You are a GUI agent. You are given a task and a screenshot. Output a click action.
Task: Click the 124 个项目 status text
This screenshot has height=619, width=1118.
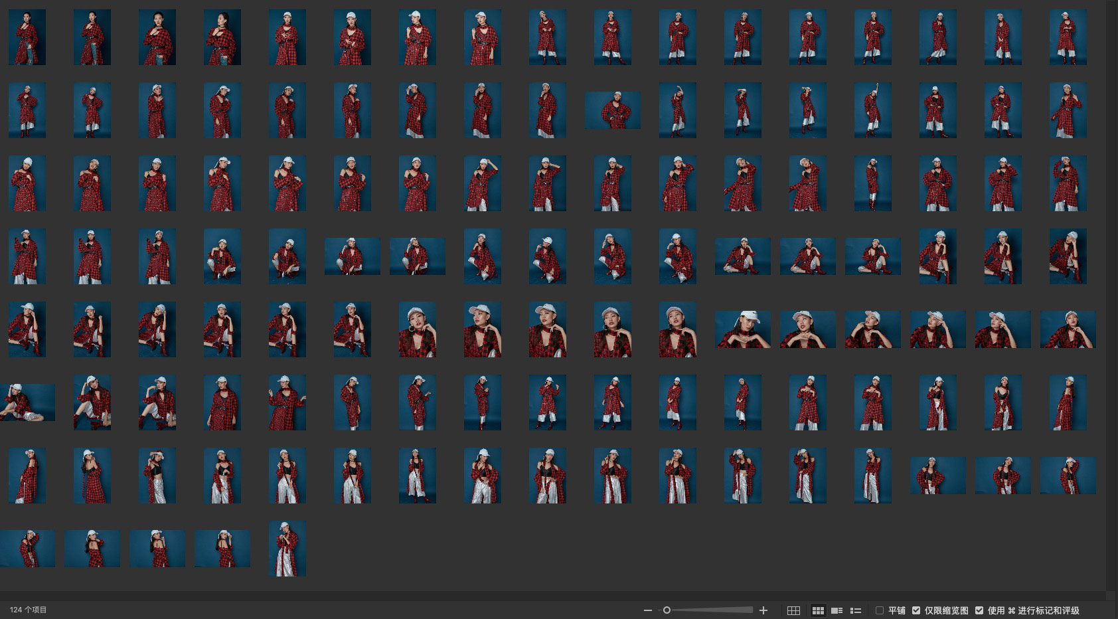coord(29,610)
